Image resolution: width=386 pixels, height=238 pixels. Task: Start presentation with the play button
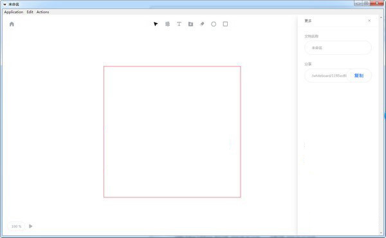click(30, 226)
